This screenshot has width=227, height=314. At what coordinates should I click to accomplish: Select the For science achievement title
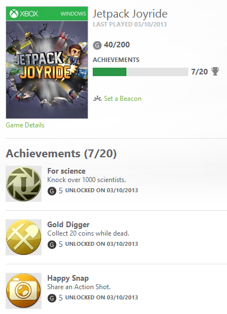coord(66,171)
